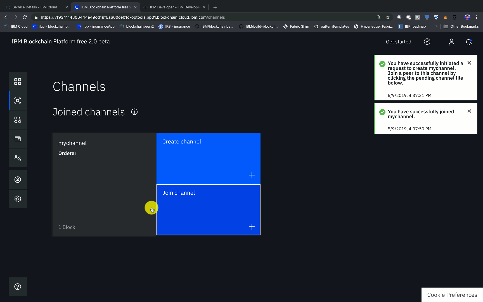Open the notifications bell icon

pos(469,42)
